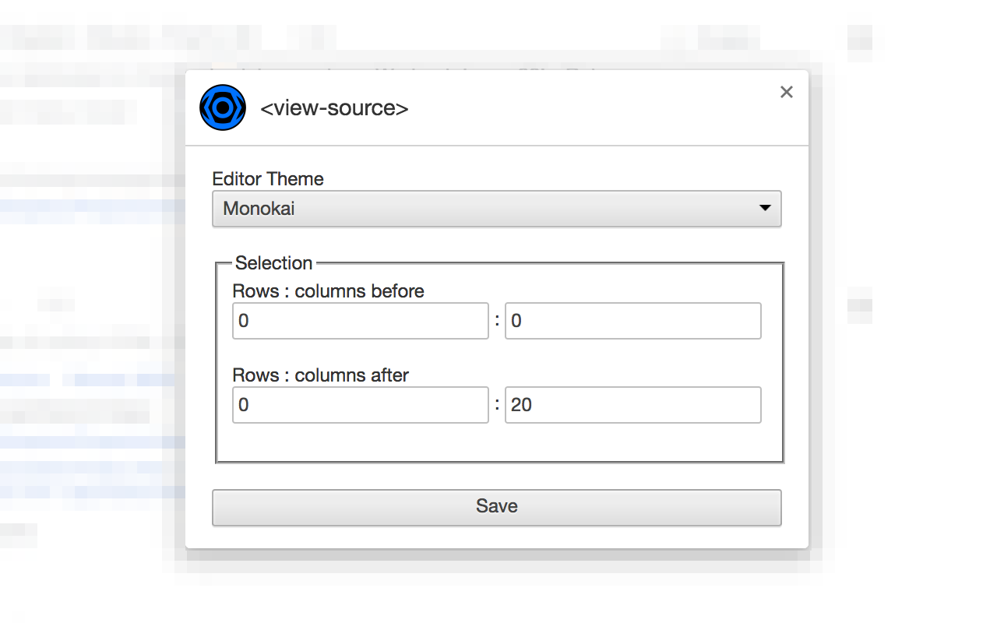Click the "Rows : columns after" label
This screenshot has width=997, height=623.
[320, 375]
